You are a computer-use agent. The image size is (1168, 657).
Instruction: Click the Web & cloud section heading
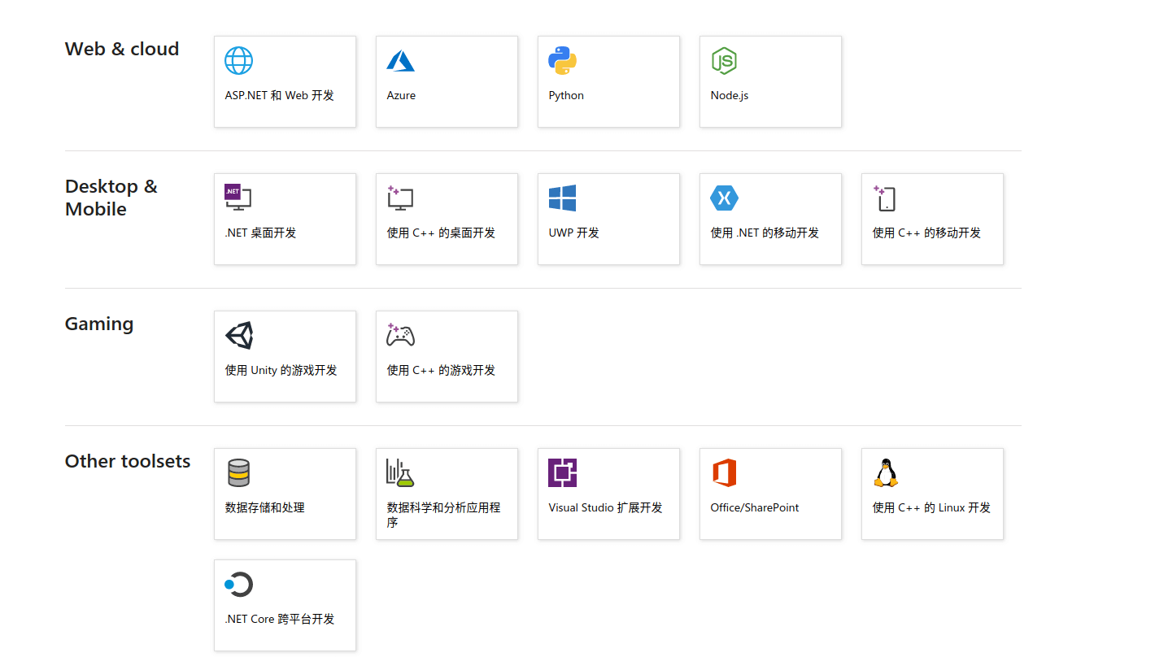tap(122, 49)
